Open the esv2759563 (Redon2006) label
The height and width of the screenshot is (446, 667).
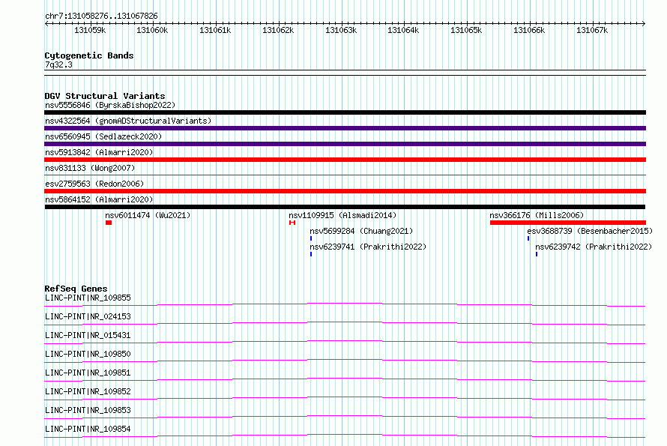[94, 184]
